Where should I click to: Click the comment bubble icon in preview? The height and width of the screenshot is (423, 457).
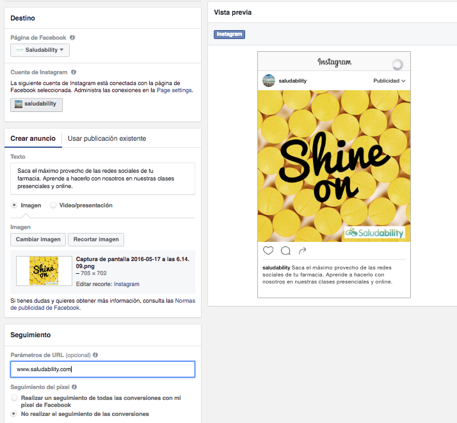click(x=285, y=251)
